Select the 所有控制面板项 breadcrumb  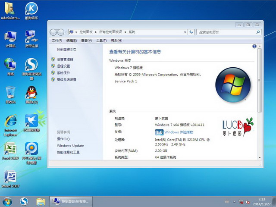pos(110,32)
